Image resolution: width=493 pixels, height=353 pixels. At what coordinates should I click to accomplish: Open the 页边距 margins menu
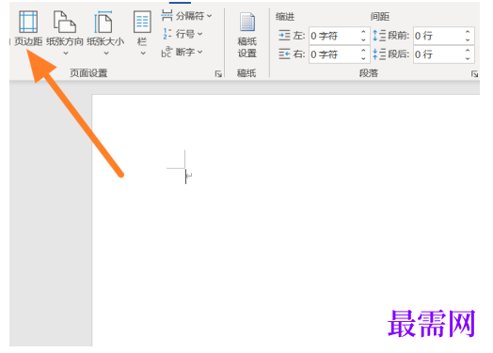coord(28,29)
